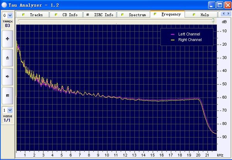Viewport: 232px width, 160px height.
Task: Click the yellow Right Channel color marker
Action: [173, 40]
